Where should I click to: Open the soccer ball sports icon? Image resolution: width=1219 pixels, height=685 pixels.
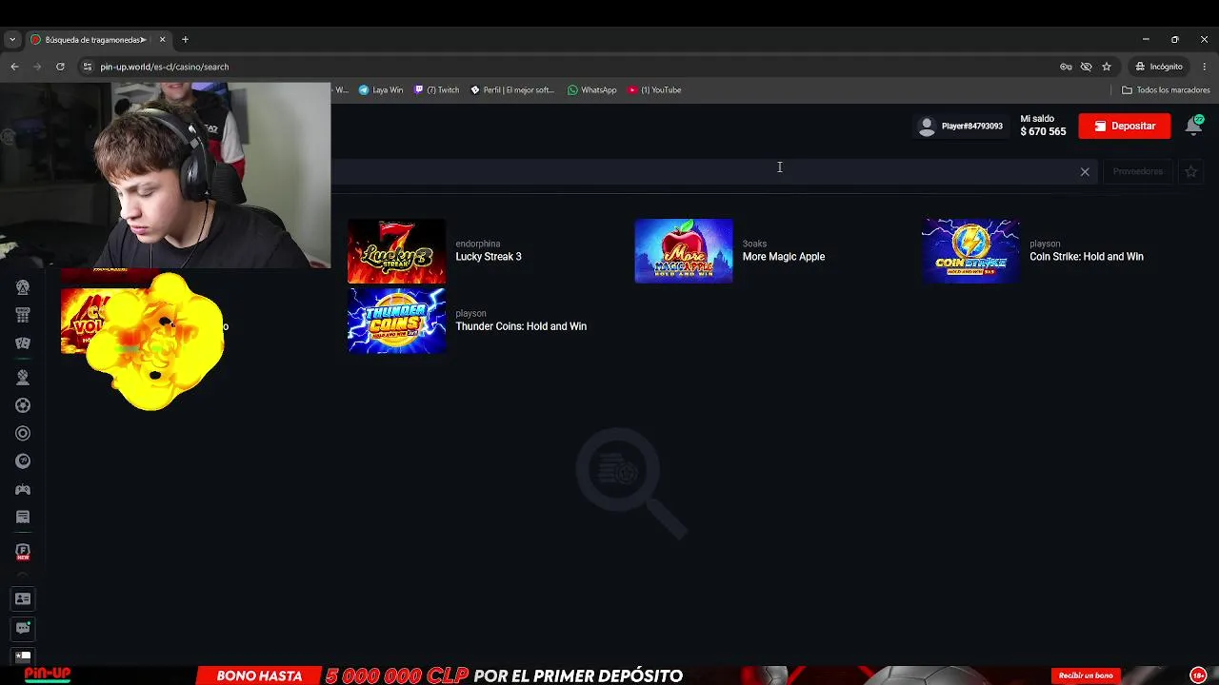tap(23, 405)
